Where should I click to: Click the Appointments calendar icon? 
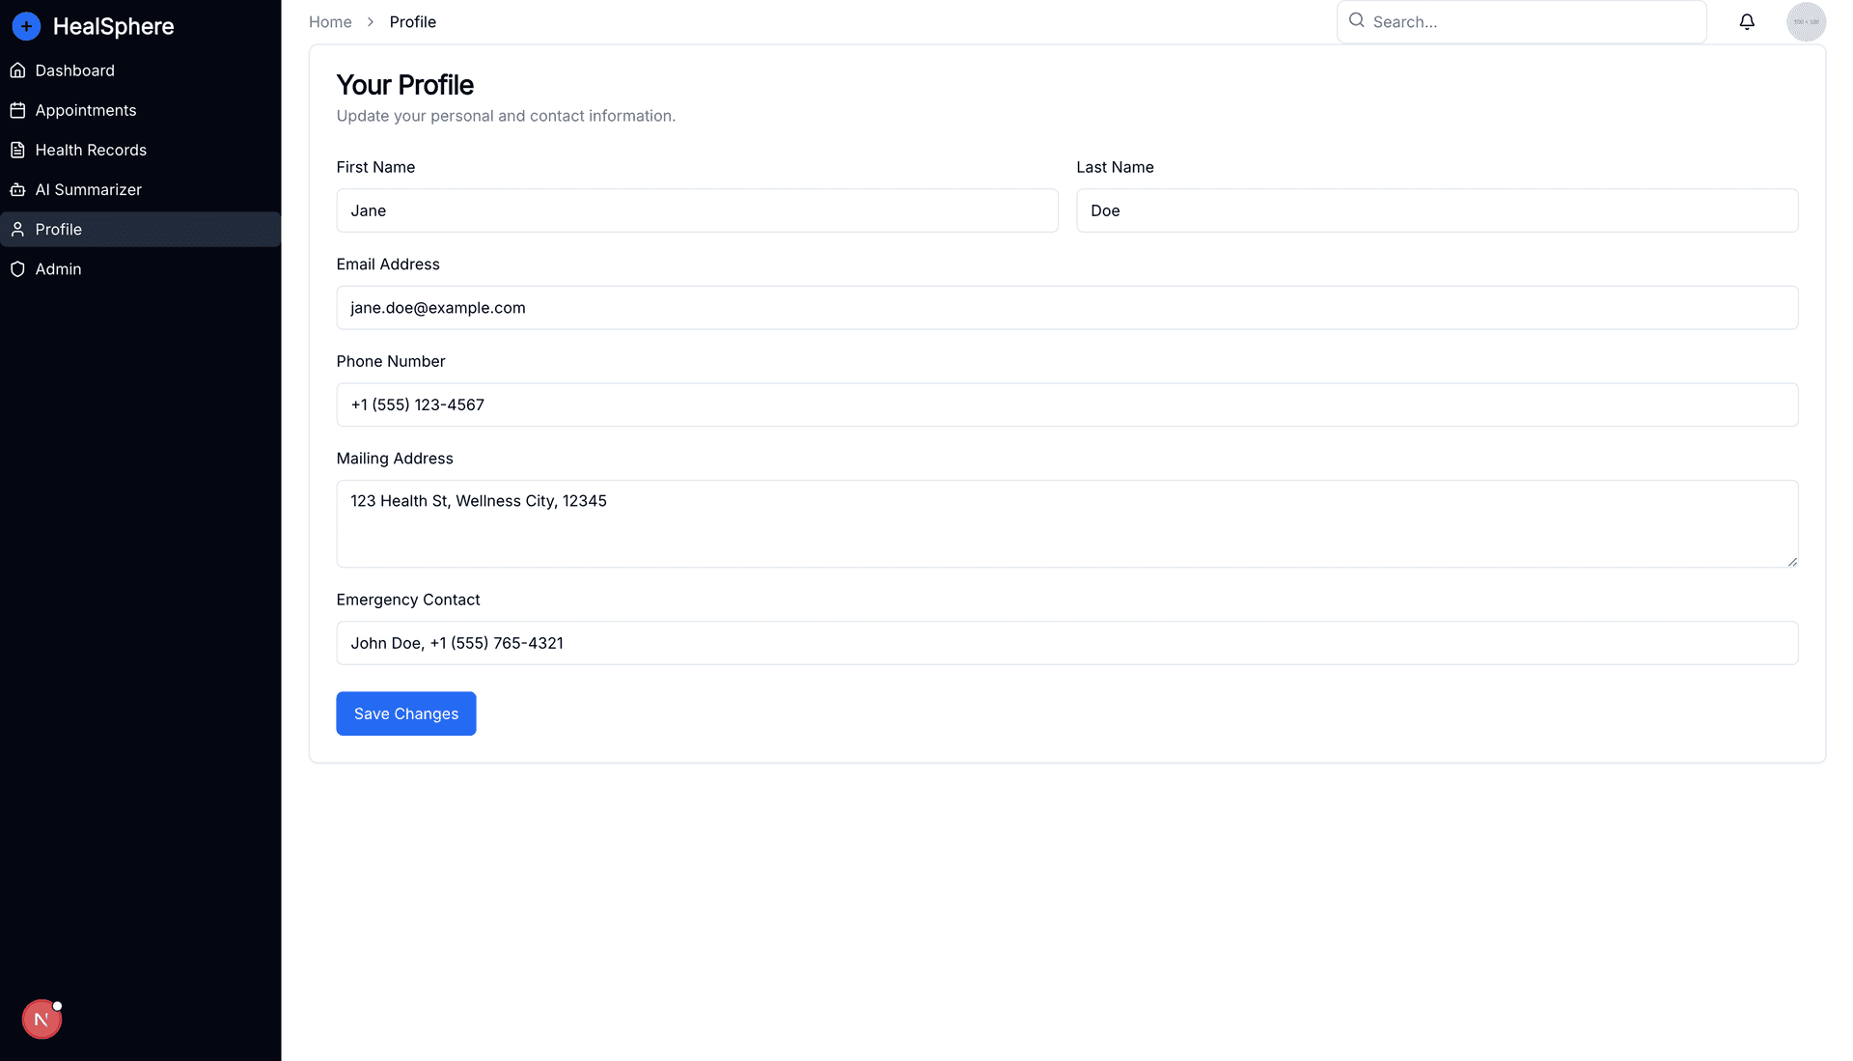pyautogui.click(x=17, y=110)
